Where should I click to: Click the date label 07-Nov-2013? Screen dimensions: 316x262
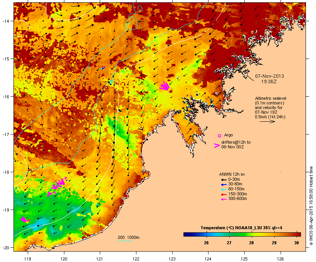pyautogui.click(x=269, y=76)
